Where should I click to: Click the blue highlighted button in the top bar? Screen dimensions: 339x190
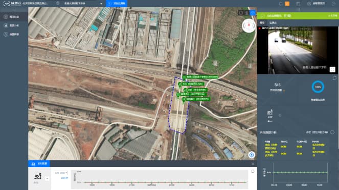coord(117,4)
